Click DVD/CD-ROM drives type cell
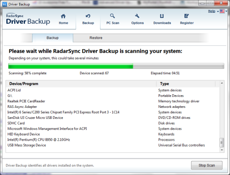 174,118
